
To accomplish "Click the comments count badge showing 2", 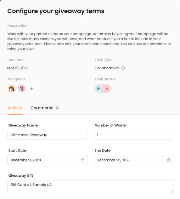I will pyautogui.click(x=57, y=108).
